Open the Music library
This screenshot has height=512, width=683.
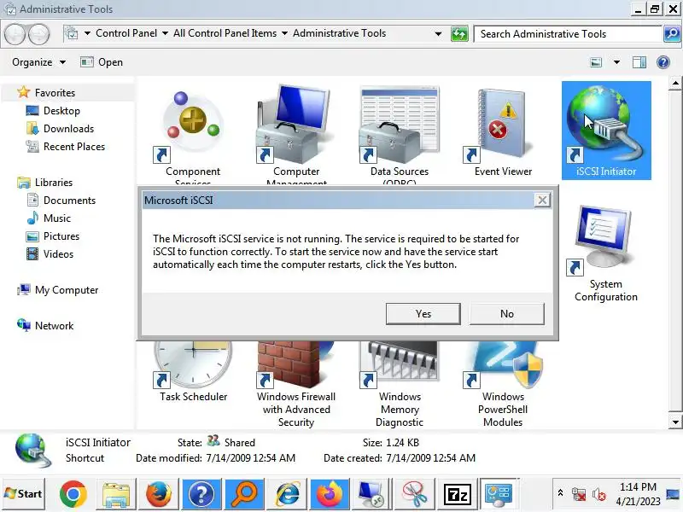[56, 218]
